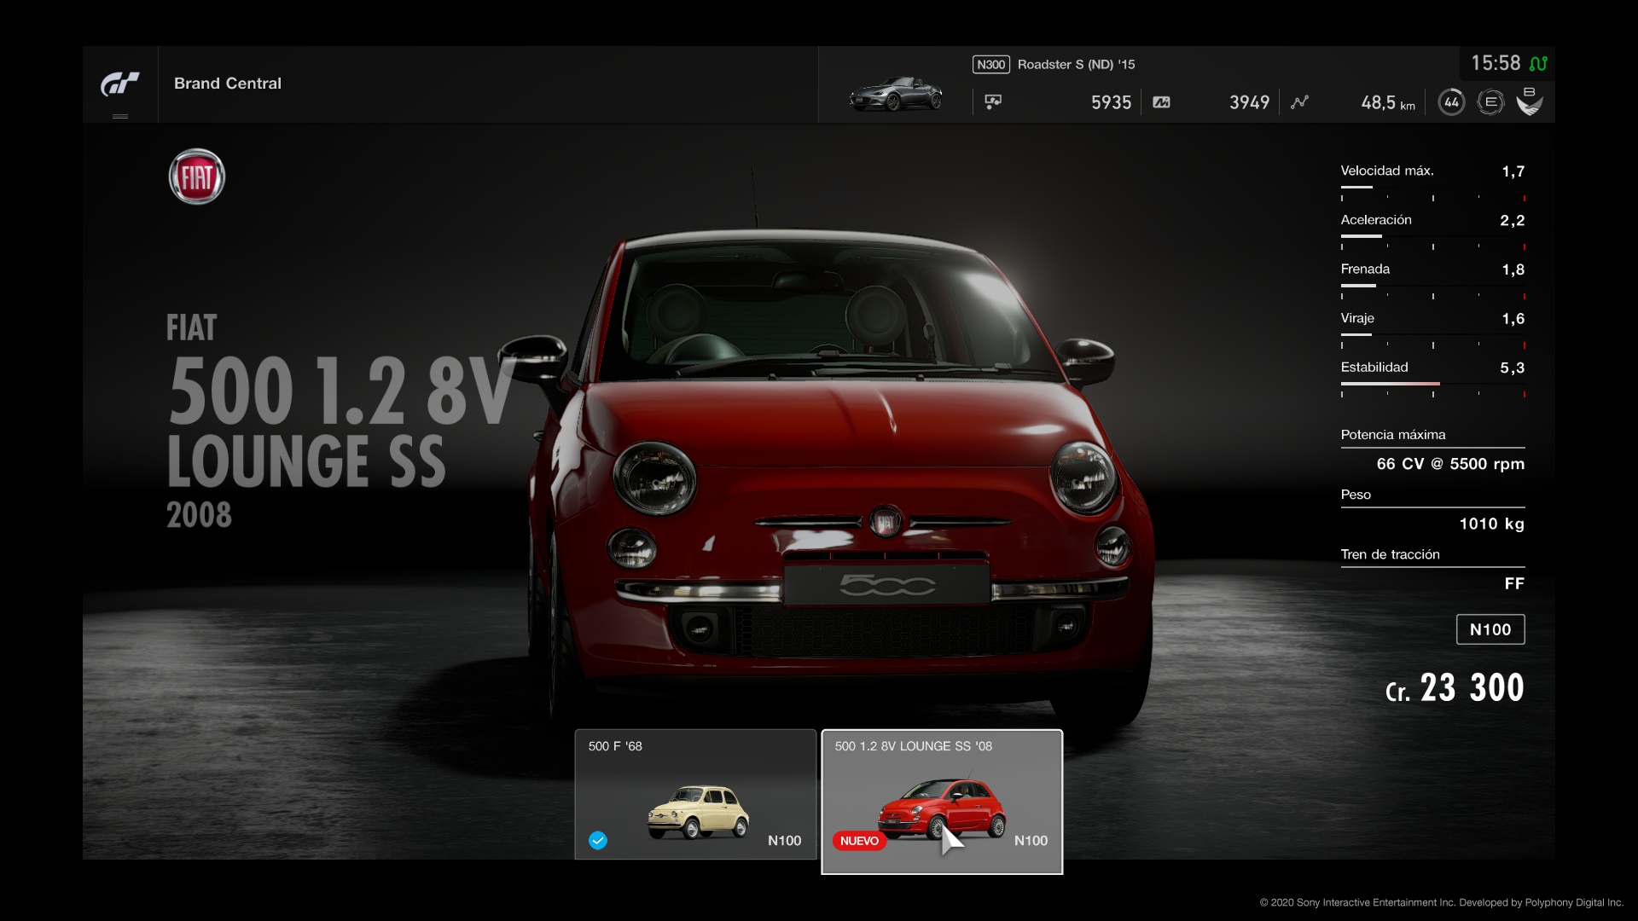Click the 'Roadster S (ND) '15' car name
The height and width of the screenshot is (921, 1638).
pyautogui.click(x=1076, y=65)
